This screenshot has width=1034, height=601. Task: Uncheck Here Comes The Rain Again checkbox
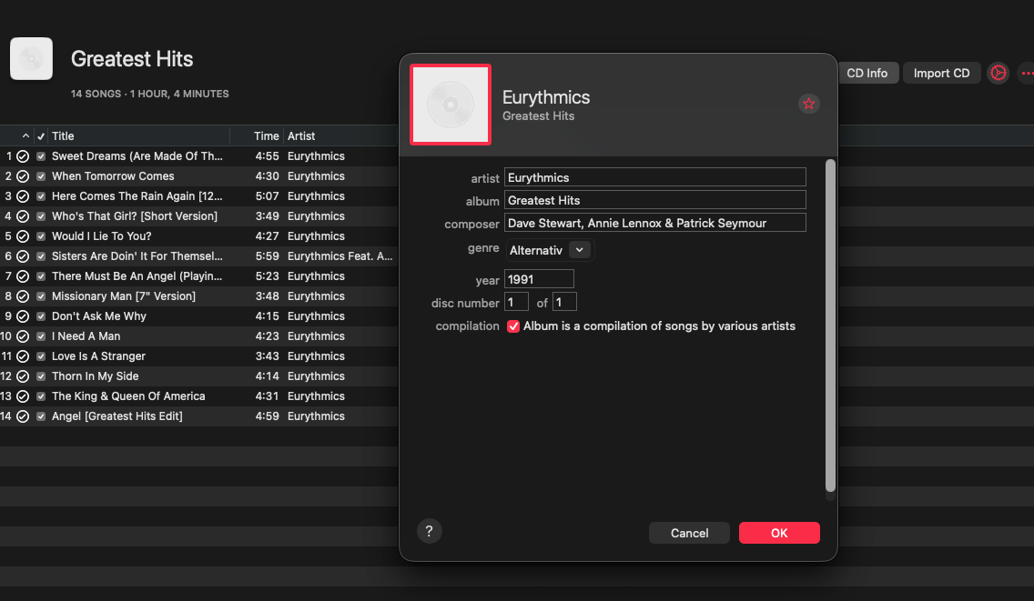41,196
